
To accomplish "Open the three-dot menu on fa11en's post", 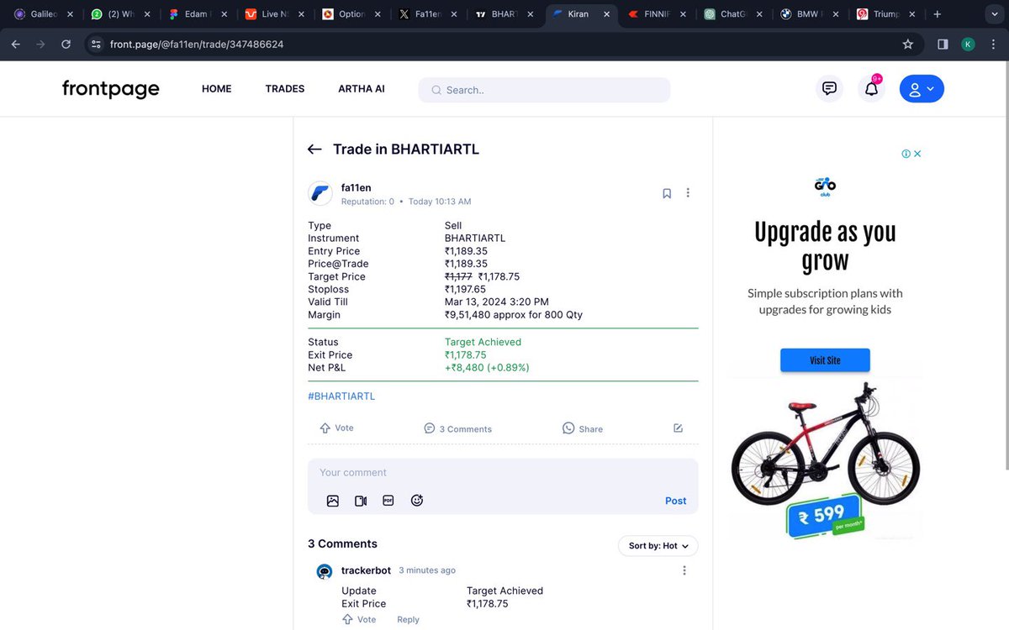I will (688, 192).
